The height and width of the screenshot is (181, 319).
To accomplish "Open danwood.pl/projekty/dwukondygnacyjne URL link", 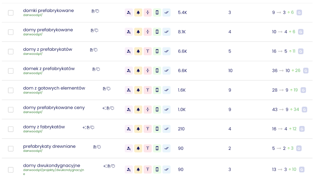I will (53, 170).
